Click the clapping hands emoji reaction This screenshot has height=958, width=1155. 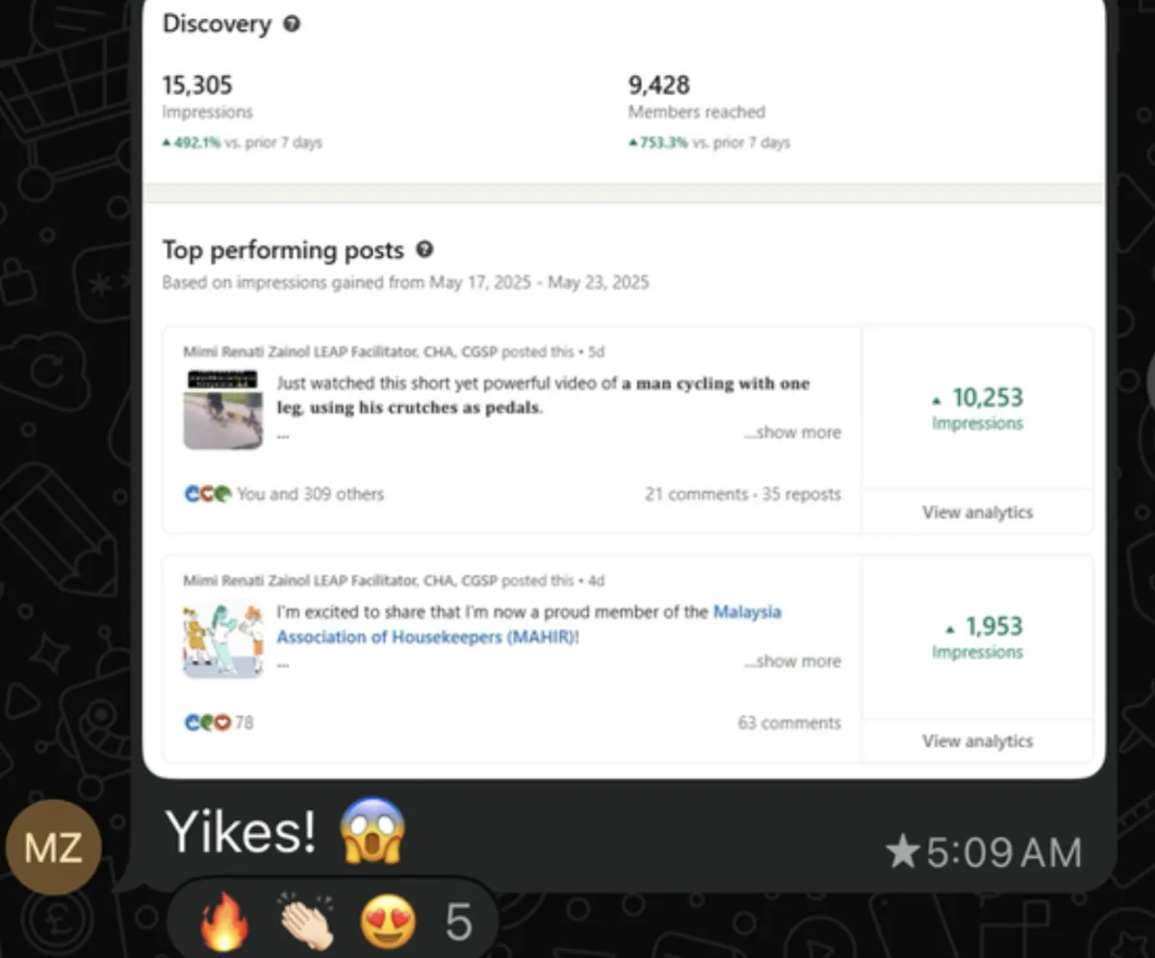[x=306, y=922]
